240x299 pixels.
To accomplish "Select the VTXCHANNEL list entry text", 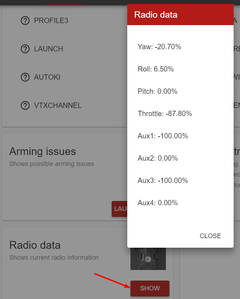I will (x=58, y=105).
